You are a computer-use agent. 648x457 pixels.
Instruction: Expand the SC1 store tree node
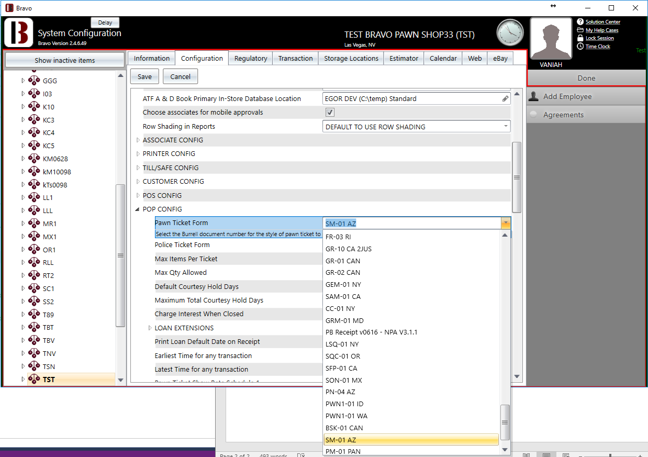tap(23, 289)
